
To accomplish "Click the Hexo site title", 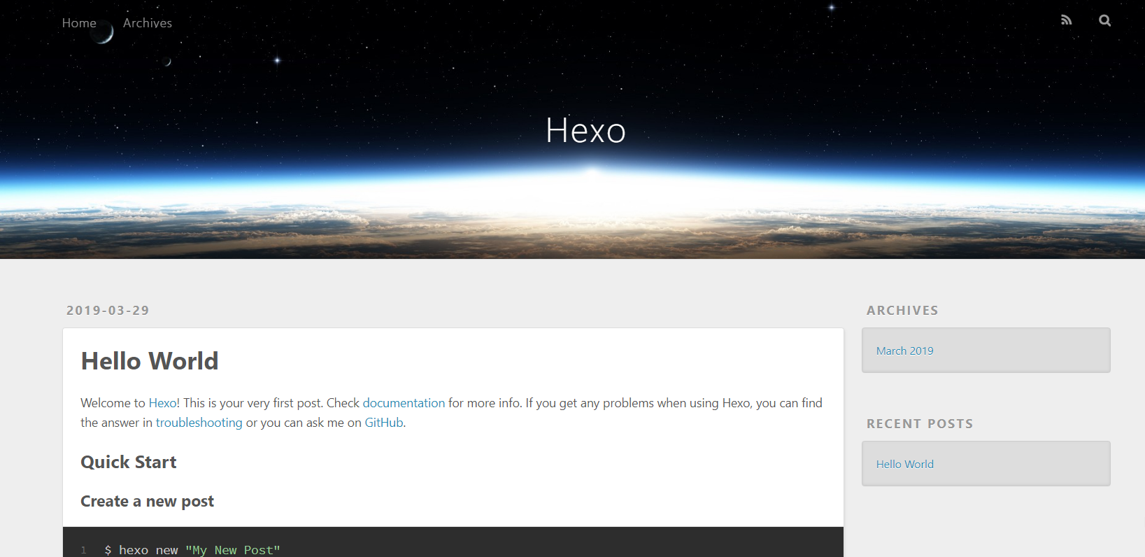I will [x=585, y=130].
